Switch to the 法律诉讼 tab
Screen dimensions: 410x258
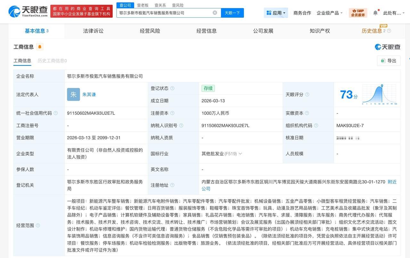[93, 31]
